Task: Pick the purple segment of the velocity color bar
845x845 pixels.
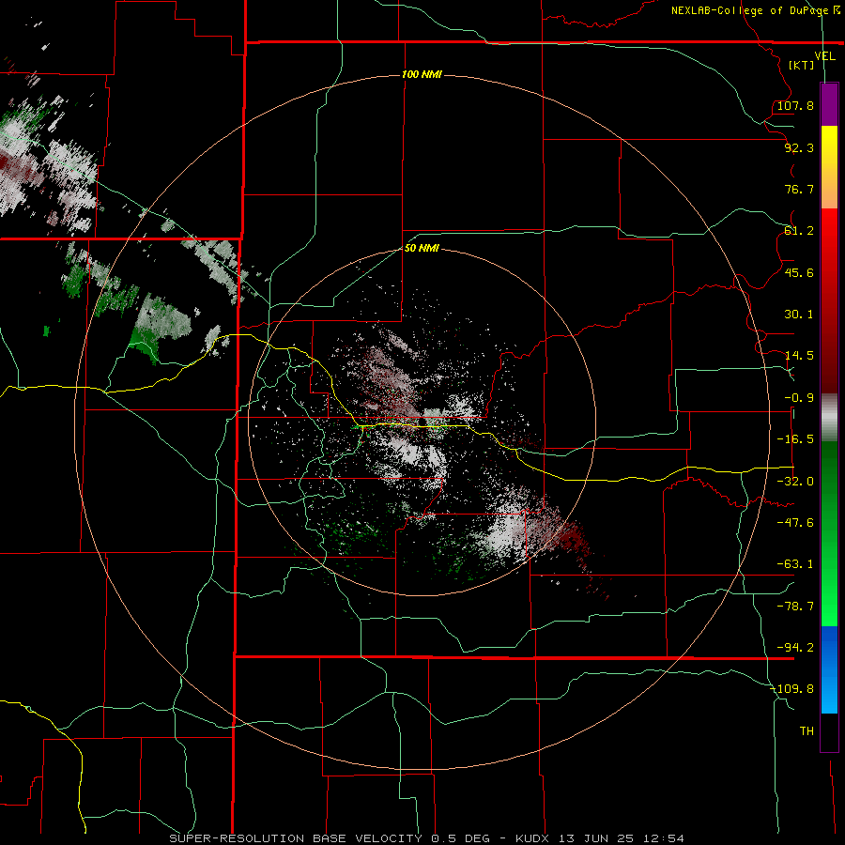Action: click(x=829, y=104)
